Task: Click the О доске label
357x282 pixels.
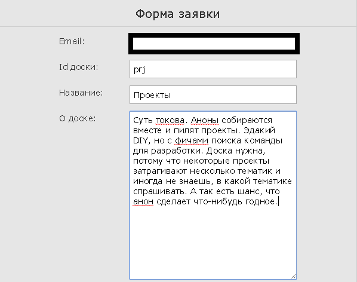Action: coord(78,118)
